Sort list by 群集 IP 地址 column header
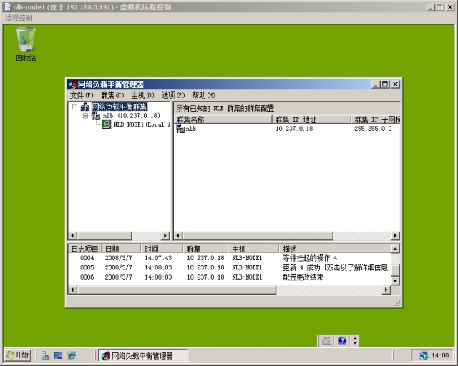This screenshot has width=458, height=366. [x=311, y=119]
